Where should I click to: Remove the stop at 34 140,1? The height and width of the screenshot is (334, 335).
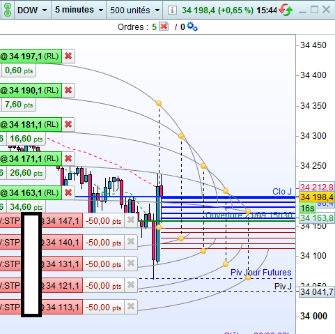tap(131, 242)
